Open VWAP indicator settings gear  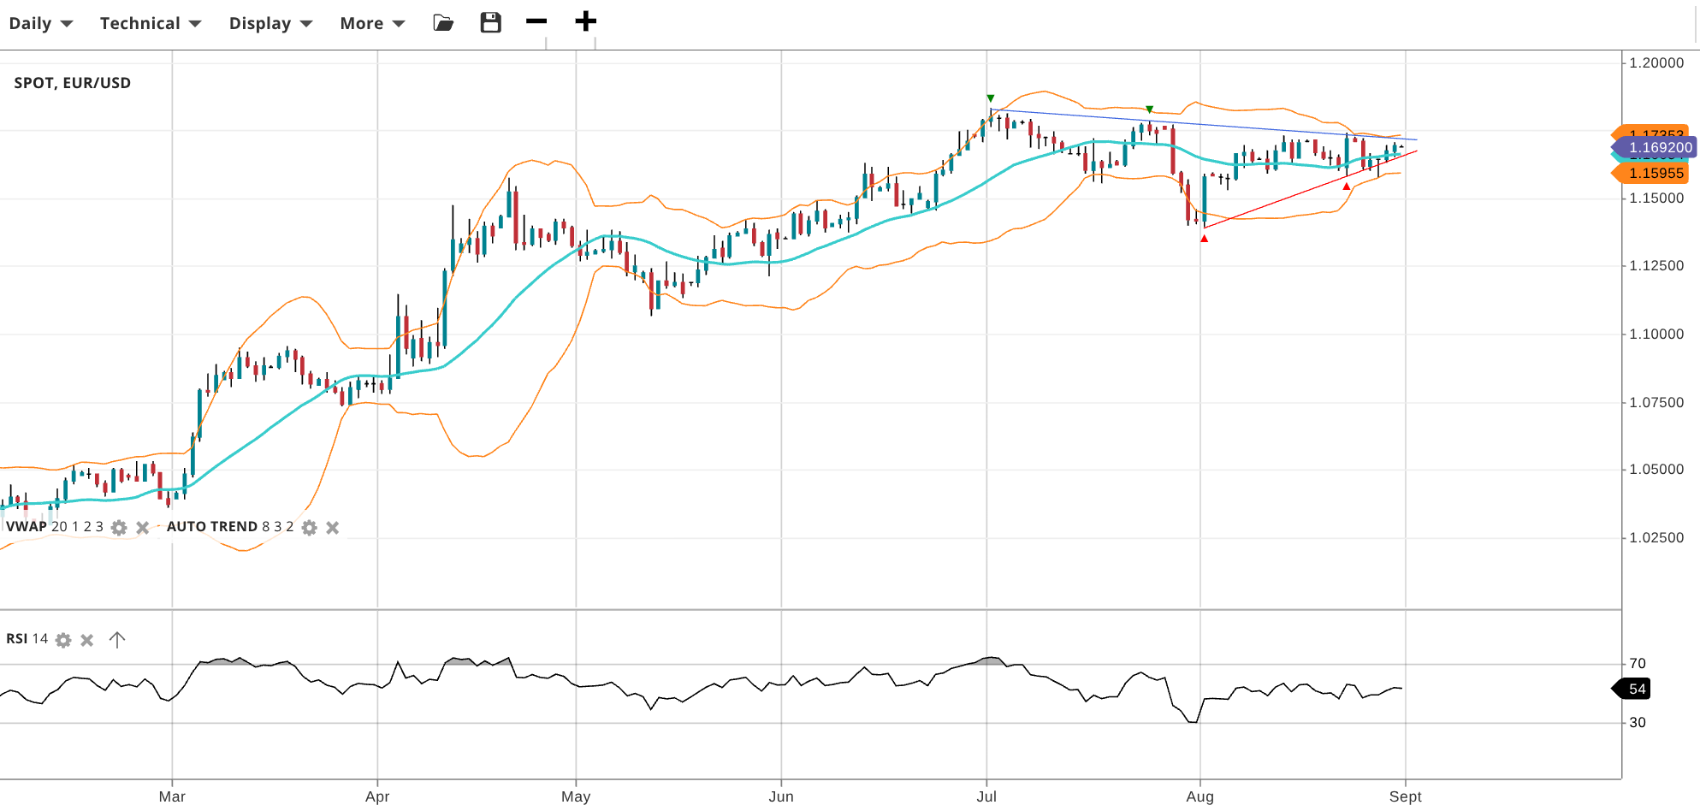click(120, 528)
